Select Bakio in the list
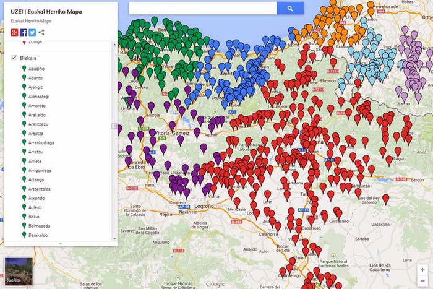 (34, 217)
